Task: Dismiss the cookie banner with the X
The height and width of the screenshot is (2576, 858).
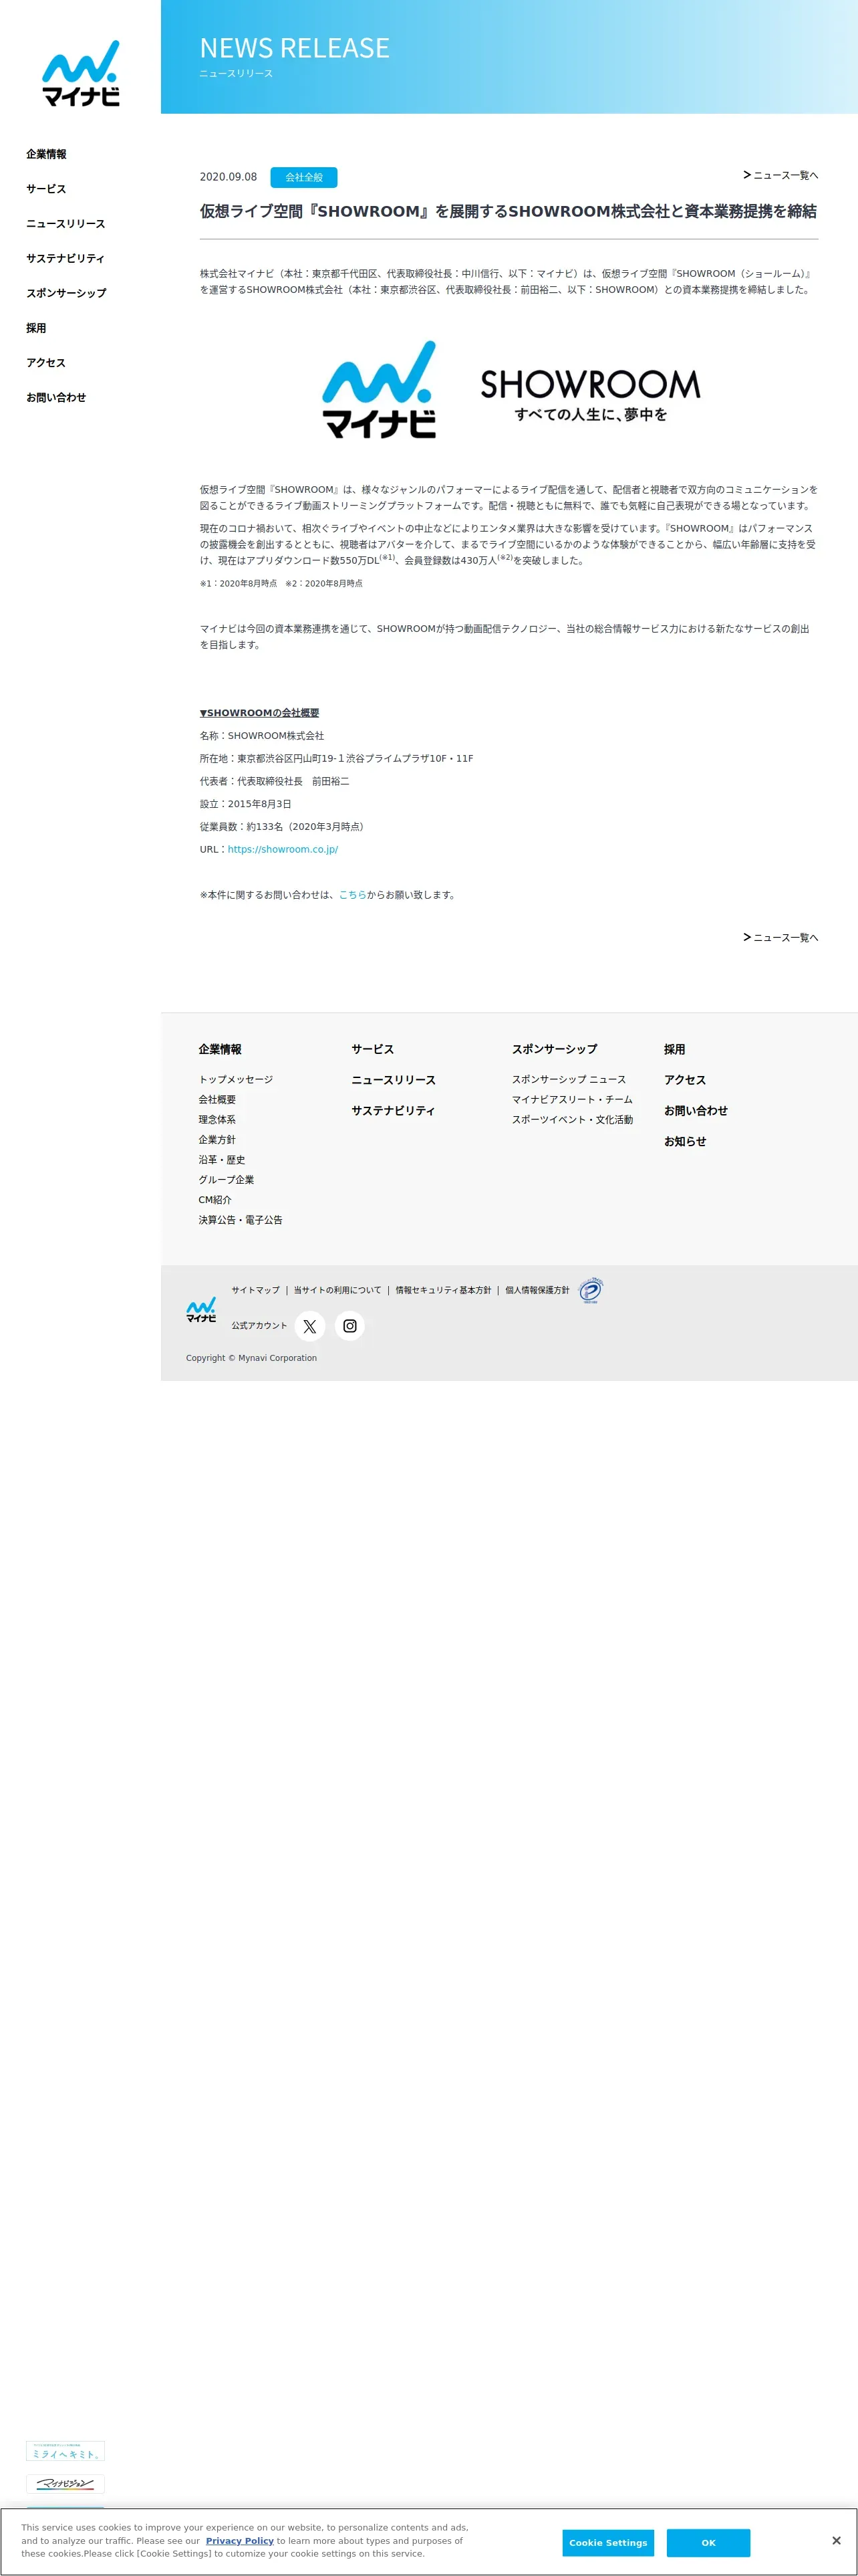Action: tap(836, 2540)
